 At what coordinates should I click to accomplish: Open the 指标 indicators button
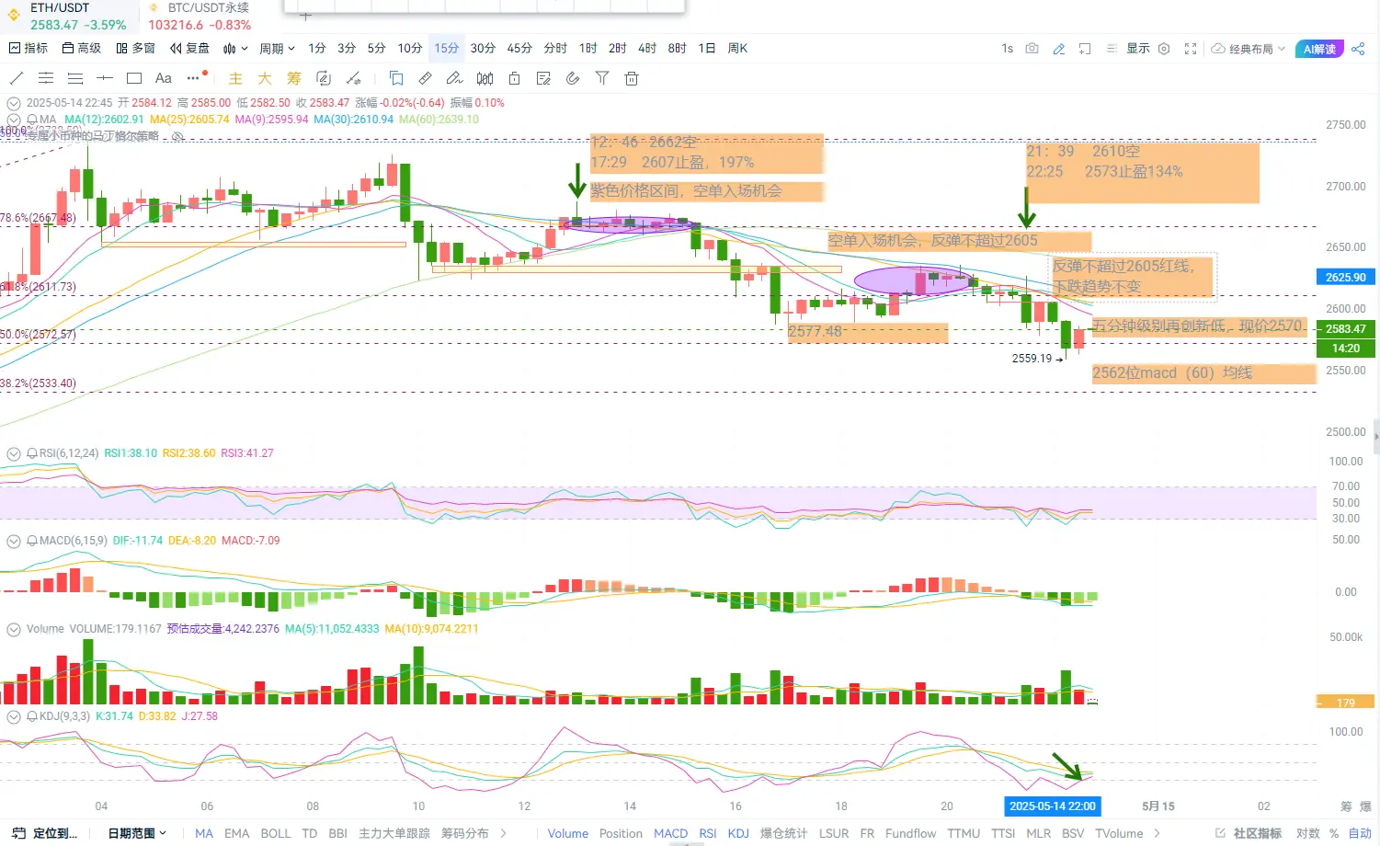coord(29,49)
